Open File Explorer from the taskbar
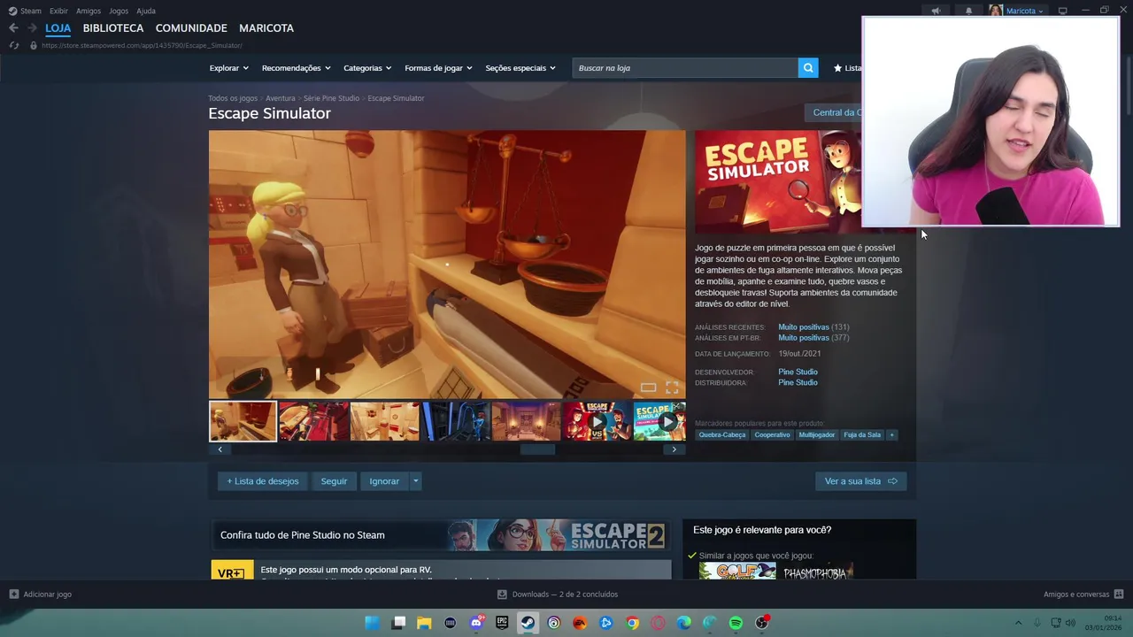The height and width of the screenshot is (637, 1133). click(x=424, y=623)
